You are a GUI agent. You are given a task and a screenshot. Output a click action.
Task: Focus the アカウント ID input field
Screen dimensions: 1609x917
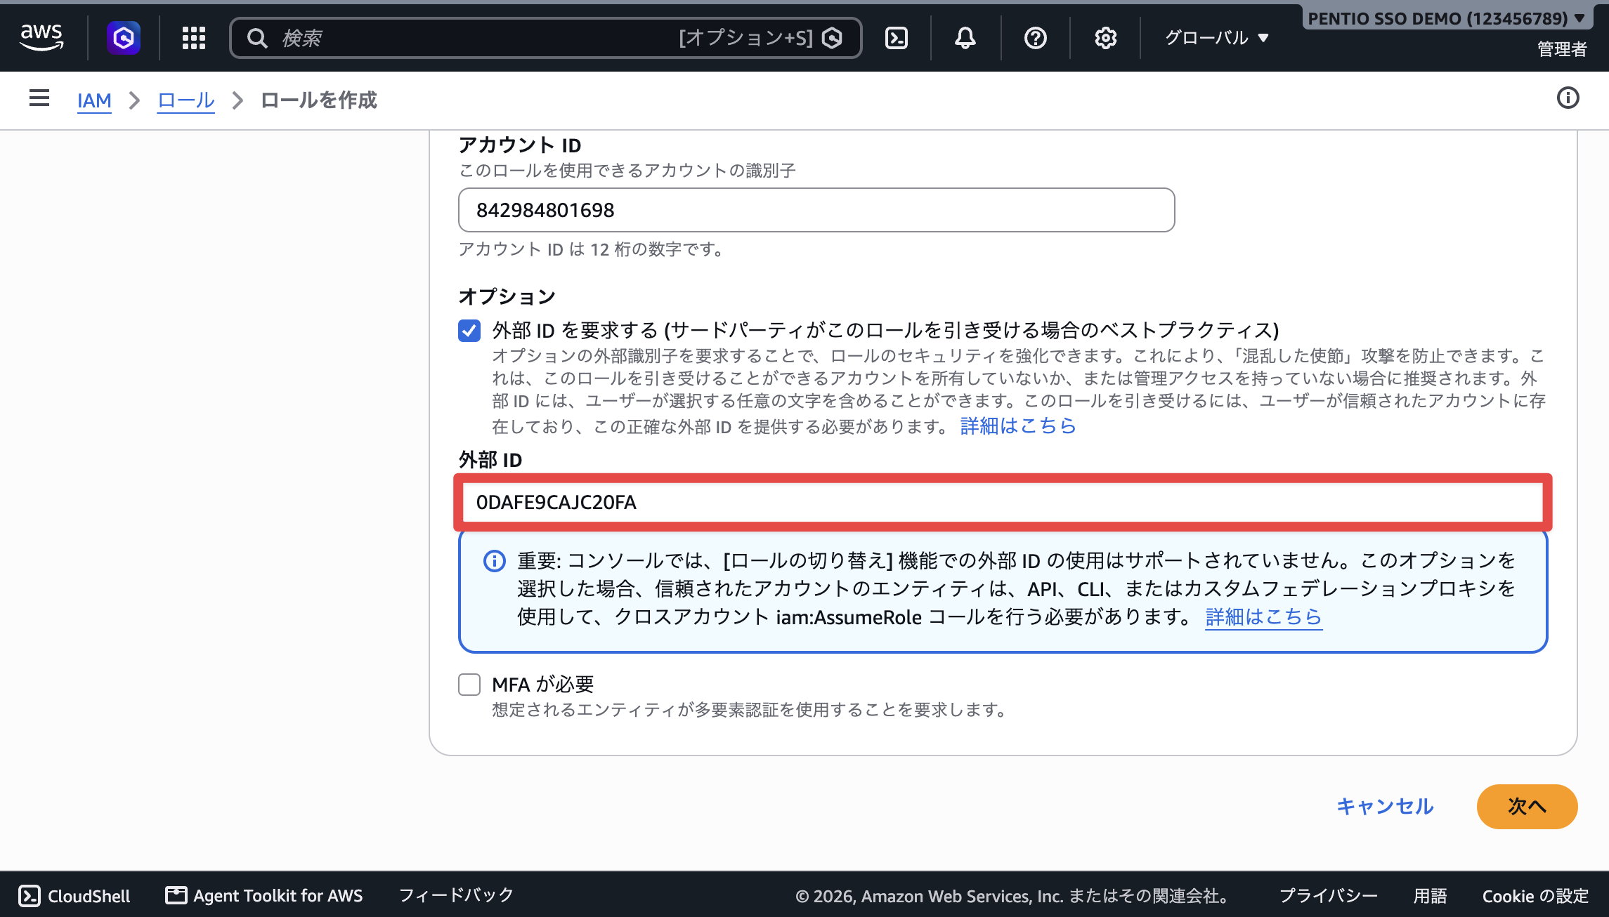tap(816, 210)
